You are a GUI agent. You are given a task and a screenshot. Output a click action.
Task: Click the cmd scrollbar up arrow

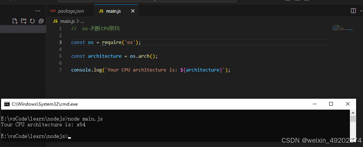(353, 113)
